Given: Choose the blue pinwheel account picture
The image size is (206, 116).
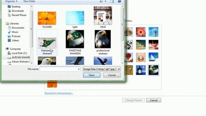Looking at the screenshot, I should click(x=154, y=32).
